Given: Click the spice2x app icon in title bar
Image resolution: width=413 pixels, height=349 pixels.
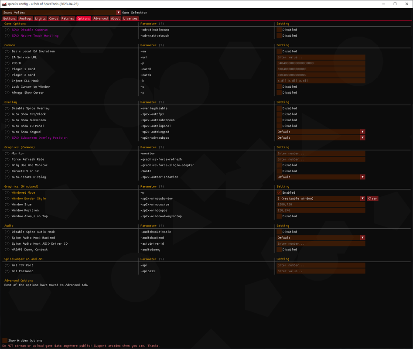Looking at the screenshot, I should 4,4.
